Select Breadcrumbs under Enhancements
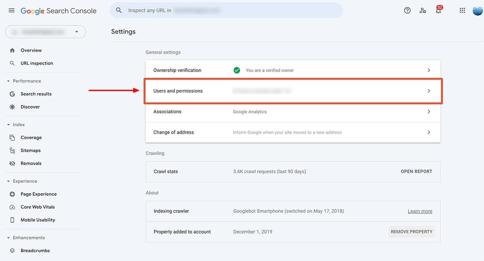This screenshot has width=484, height=261. 35,250
